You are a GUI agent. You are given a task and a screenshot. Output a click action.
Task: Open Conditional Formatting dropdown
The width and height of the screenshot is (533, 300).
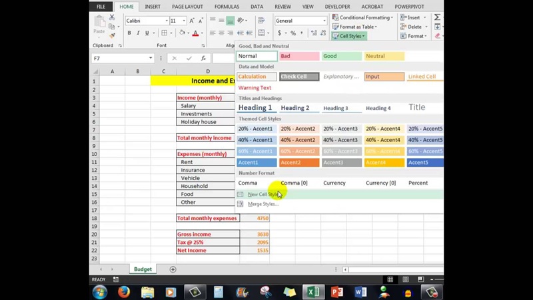pyautogui.click(x=362, y=17)
